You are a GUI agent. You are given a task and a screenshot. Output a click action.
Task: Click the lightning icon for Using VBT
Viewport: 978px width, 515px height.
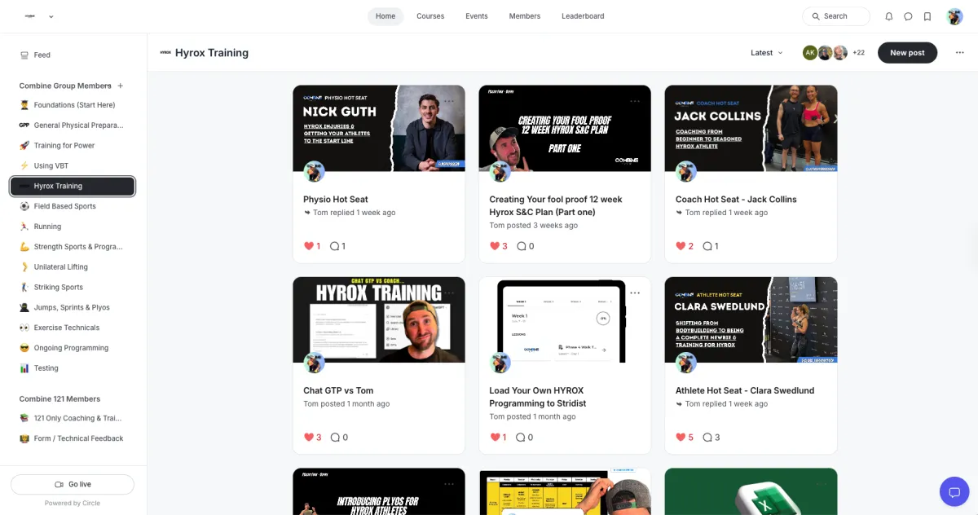[24, 166]
